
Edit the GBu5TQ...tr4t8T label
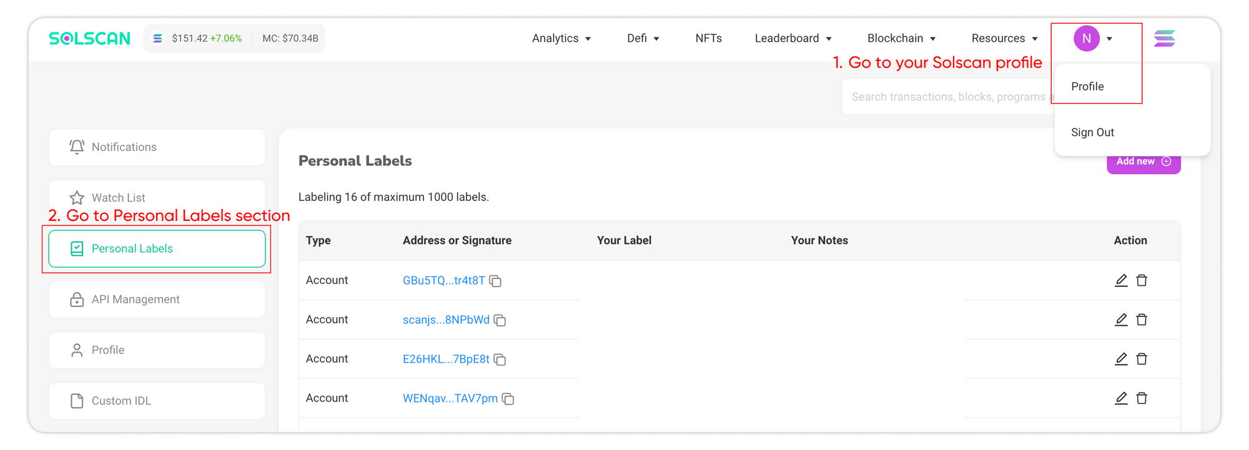point(1121,280)
